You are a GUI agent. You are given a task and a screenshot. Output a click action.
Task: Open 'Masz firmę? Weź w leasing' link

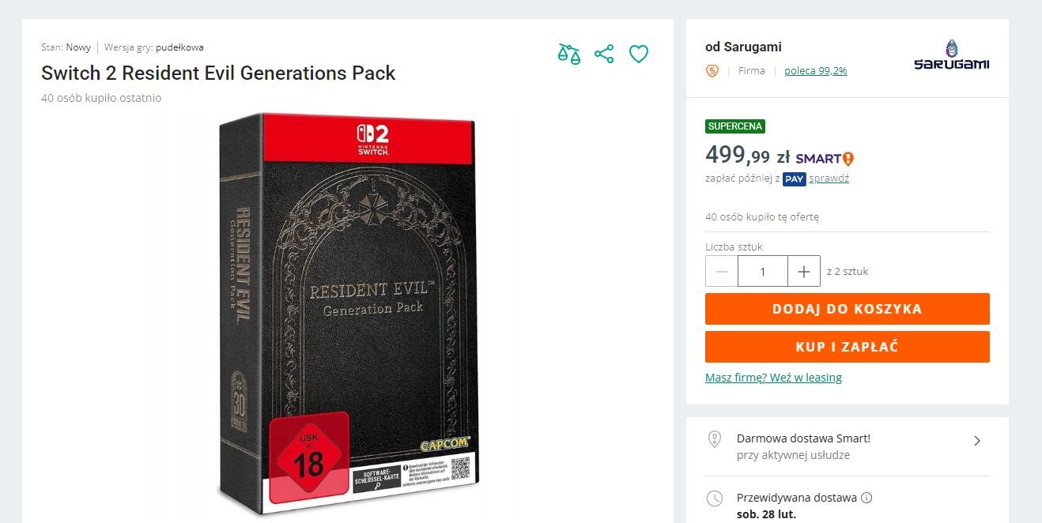(x=773, y=378)
